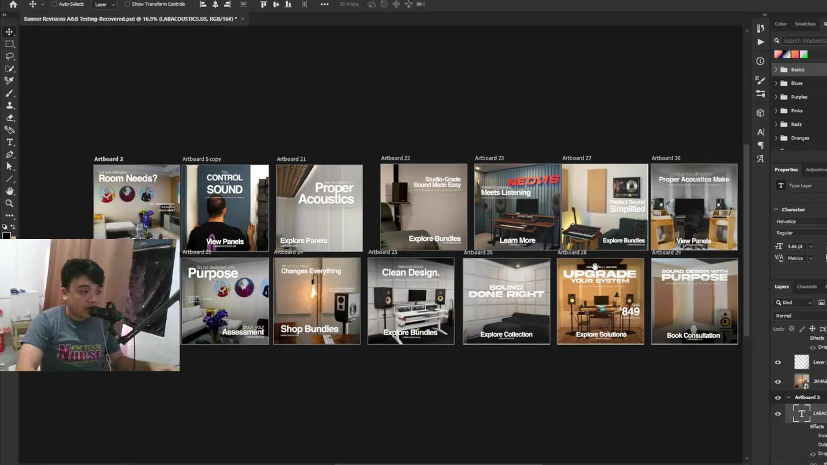The width and height of the screenshot is (827, 465).
Task: Select the Object Selection tool
Action: coord(10,68)
